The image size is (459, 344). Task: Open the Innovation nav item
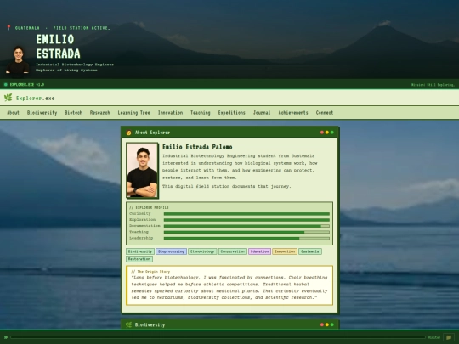click(x=170, y=113)
